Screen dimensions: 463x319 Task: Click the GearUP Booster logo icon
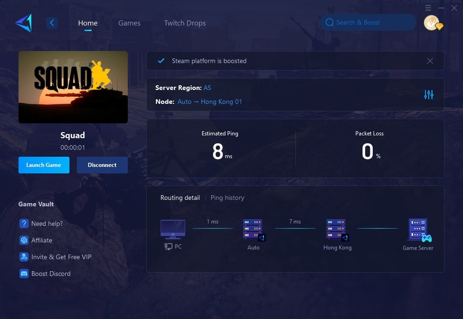[x=24, y=23]
